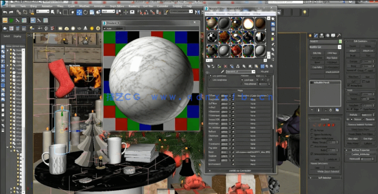Open the Local reference coordinate dropdown
The width and height of the screenshot is (378, 194).
108,12
